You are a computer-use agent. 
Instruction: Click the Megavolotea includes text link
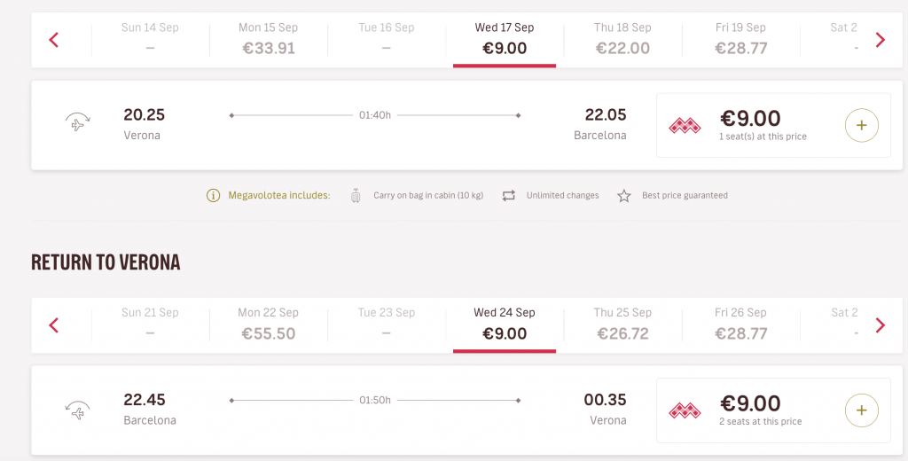pos(279,196)
